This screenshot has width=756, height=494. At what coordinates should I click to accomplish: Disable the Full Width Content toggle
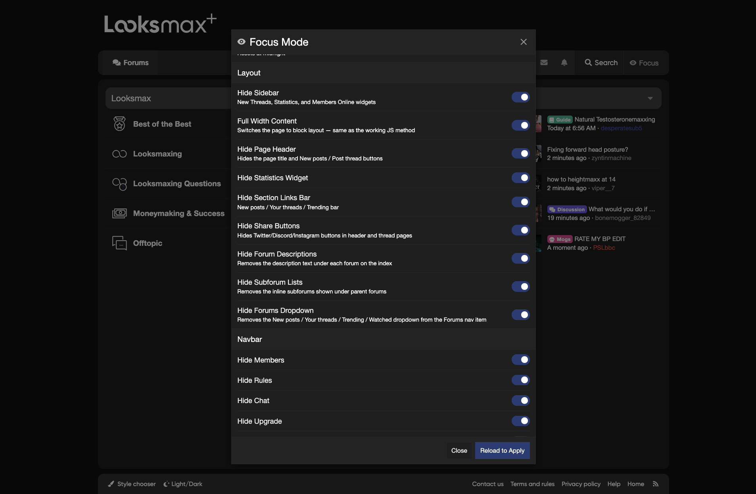coord(520,125)
